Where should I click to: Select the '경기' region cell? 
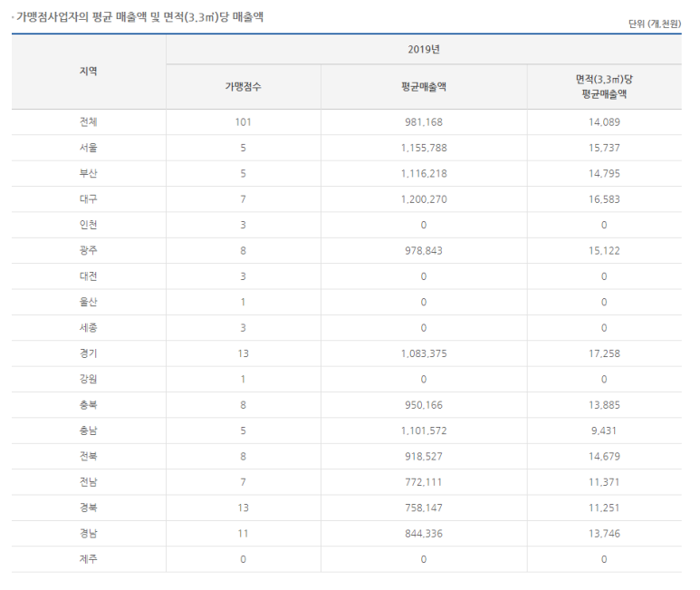[x=89, y=353]
